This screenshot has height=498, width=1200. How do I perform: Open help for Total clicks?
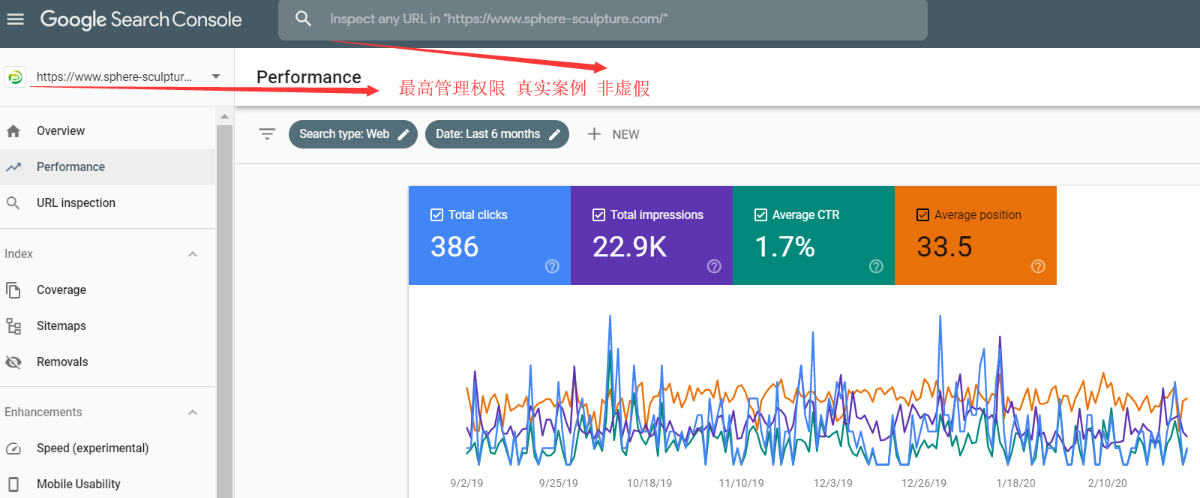552,266
